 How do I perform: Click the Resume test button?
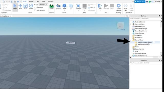(106, 7)
